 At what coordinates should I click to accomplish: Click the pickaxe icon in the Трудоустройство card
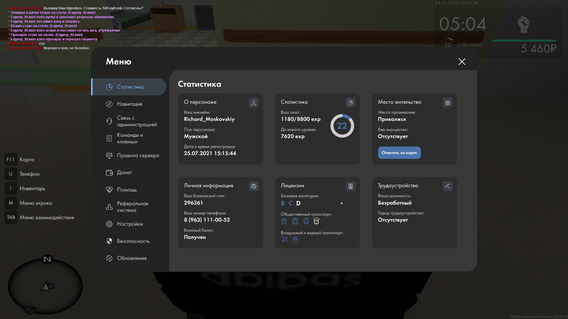pos(448,186)
